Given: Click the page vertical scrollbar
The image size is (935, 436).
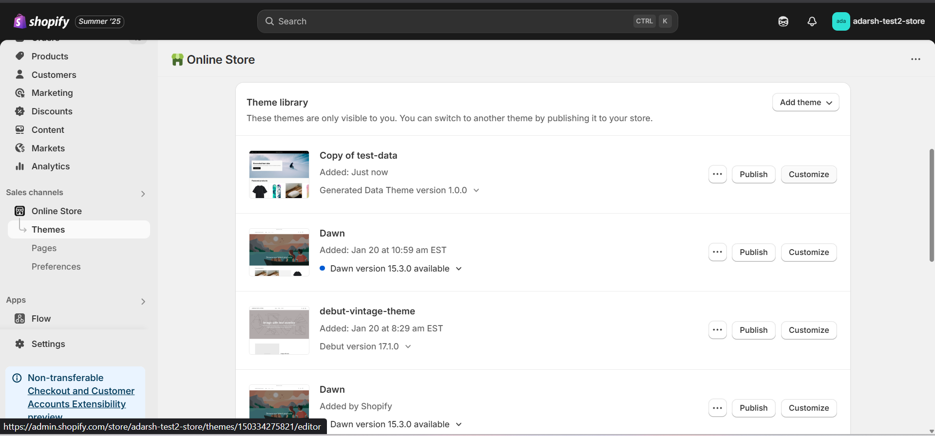Looking at the screenshot, I should point(932,205).
